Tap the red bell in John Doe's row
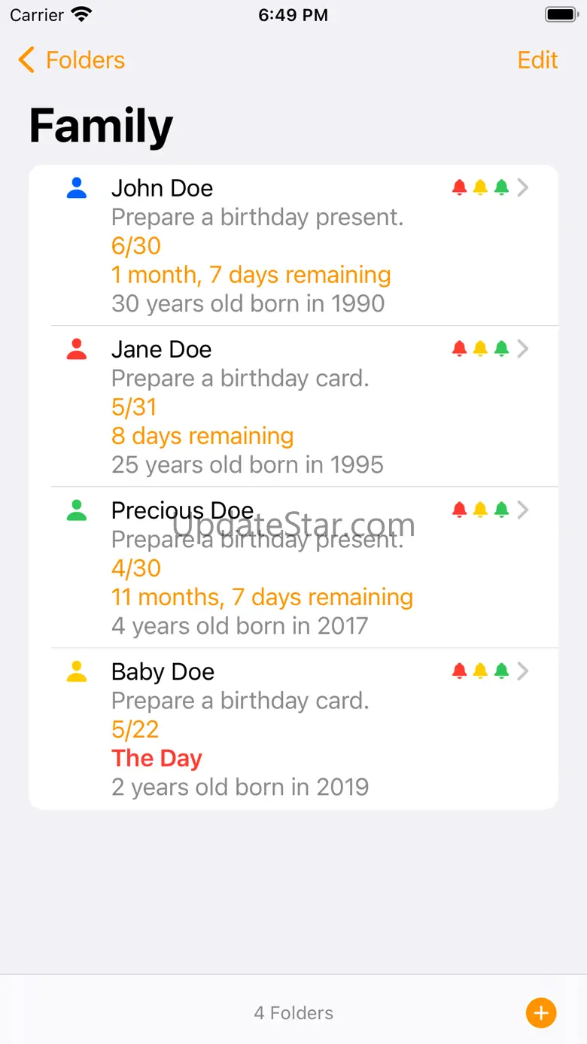 [459, 187]
